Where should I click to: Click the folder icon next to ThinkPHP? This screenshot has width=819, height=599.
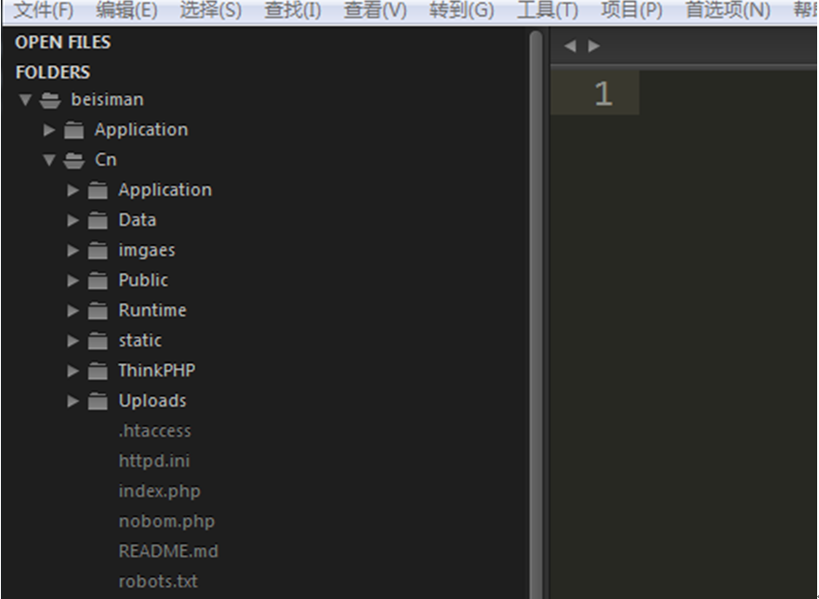click(x=98, y=371)
